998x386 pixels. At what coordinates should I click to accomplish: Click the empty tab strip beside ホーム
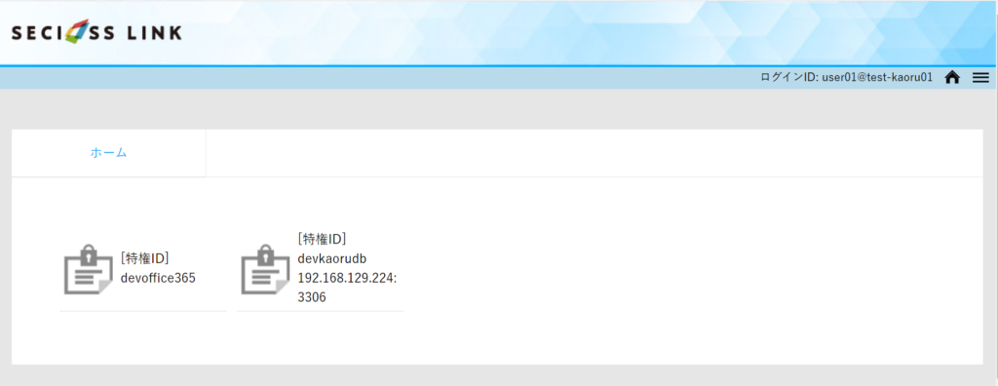click(595, 153)
